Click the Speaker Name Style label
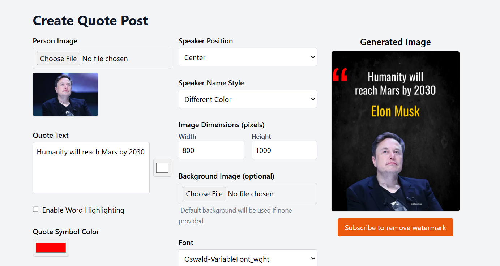Viewport: 500px width, 266px height. [211, 83]
